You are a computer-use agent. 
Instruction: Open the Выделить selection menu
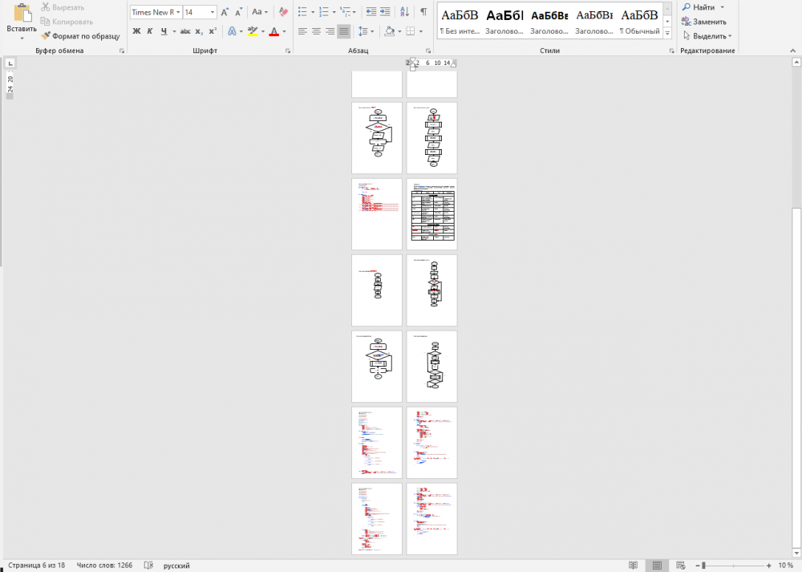[x=705, y=36]
